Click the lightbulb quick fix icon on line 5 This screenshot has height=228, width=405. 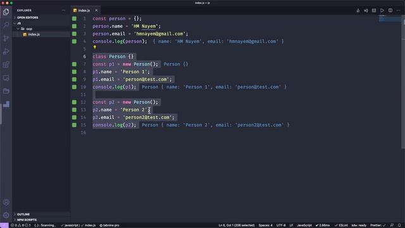95,47
